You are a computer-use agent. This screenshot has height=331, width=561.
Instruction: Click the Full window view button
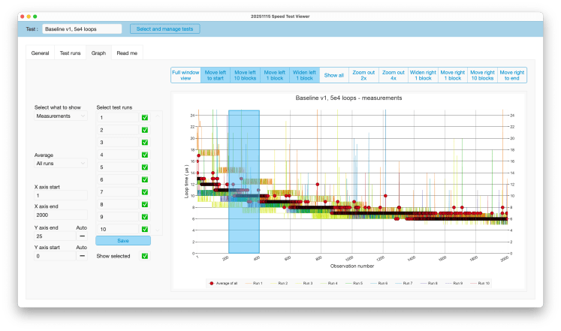185,75
